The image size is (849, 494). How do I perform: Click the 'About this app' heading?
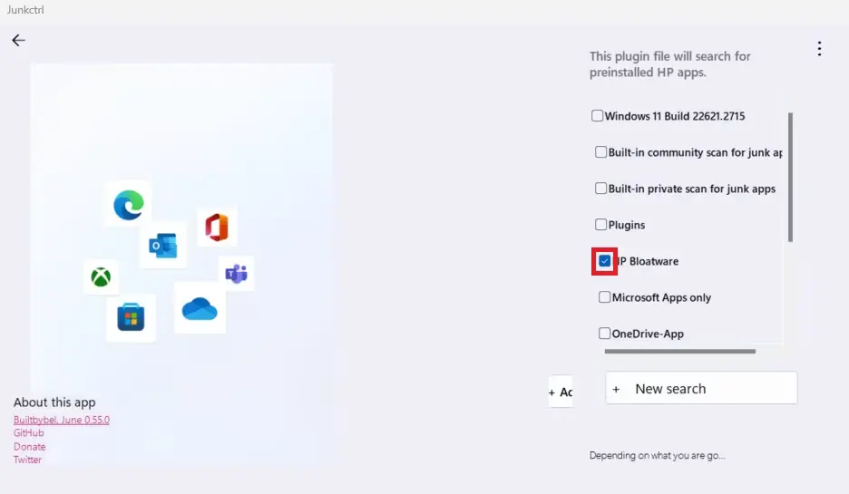point(54,402)
